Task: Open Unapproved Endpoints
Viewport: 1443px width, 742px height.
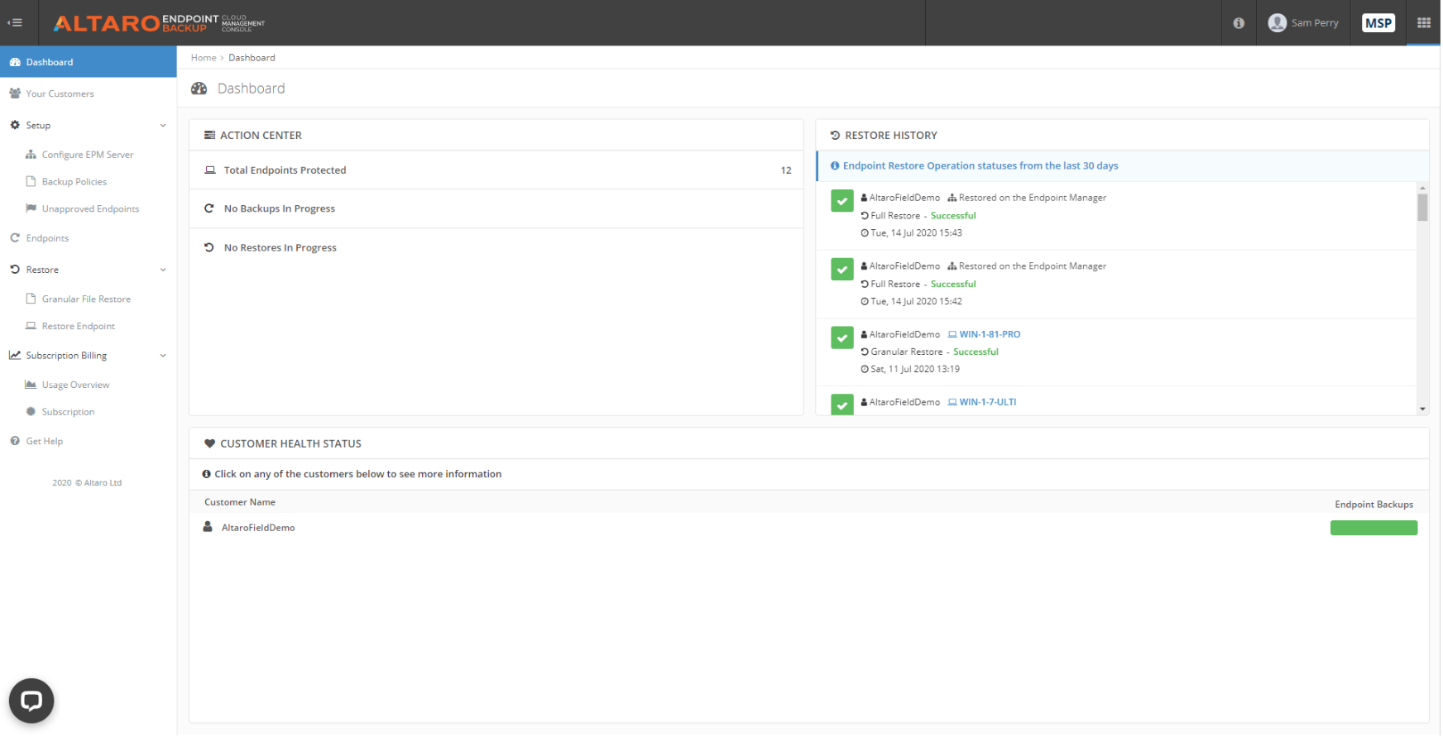Action: [90, 209]
